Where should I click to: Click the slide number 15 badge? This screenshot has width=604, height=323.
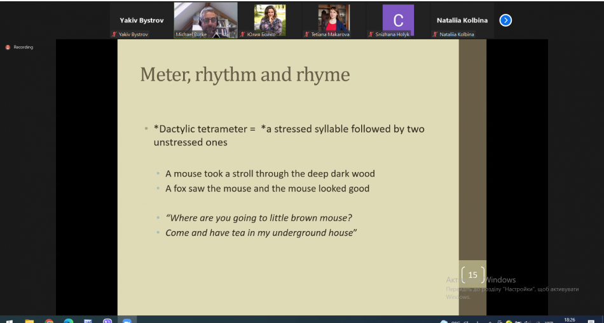[472, 275]
